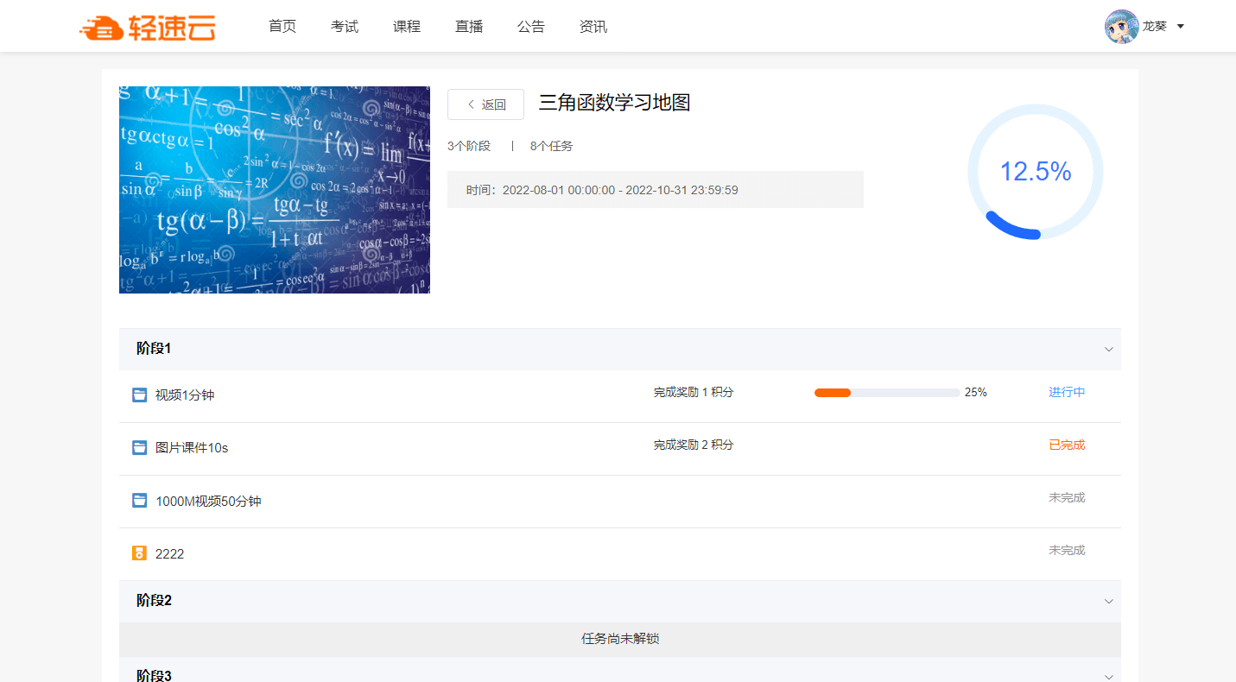Screen dimensions: 1236x682
Task: Open the 视频1分钟 task
Action: tap(185, 395)
